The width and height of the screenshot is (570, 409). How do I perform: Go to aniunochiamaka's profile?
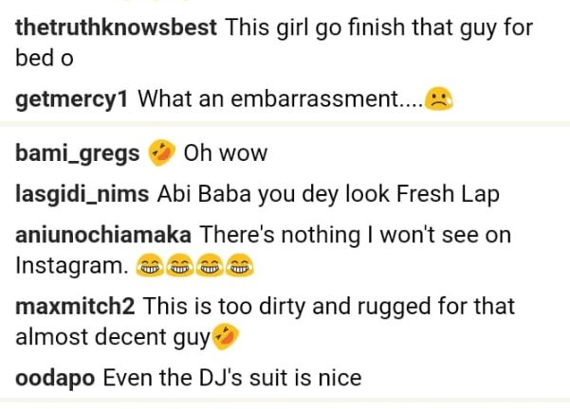point(103,234)
